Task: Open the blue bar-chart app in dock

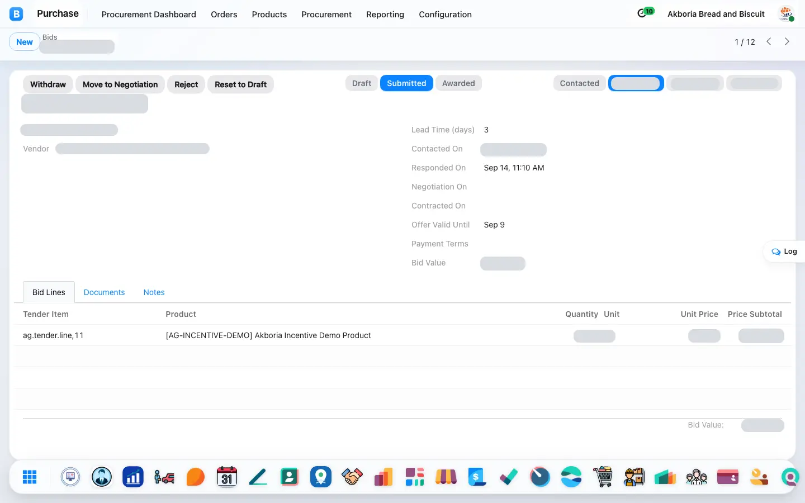Action: pos(133,477)
